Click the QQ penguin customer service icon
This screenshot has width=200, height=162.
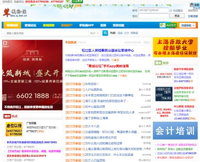(x=191, y=5)
